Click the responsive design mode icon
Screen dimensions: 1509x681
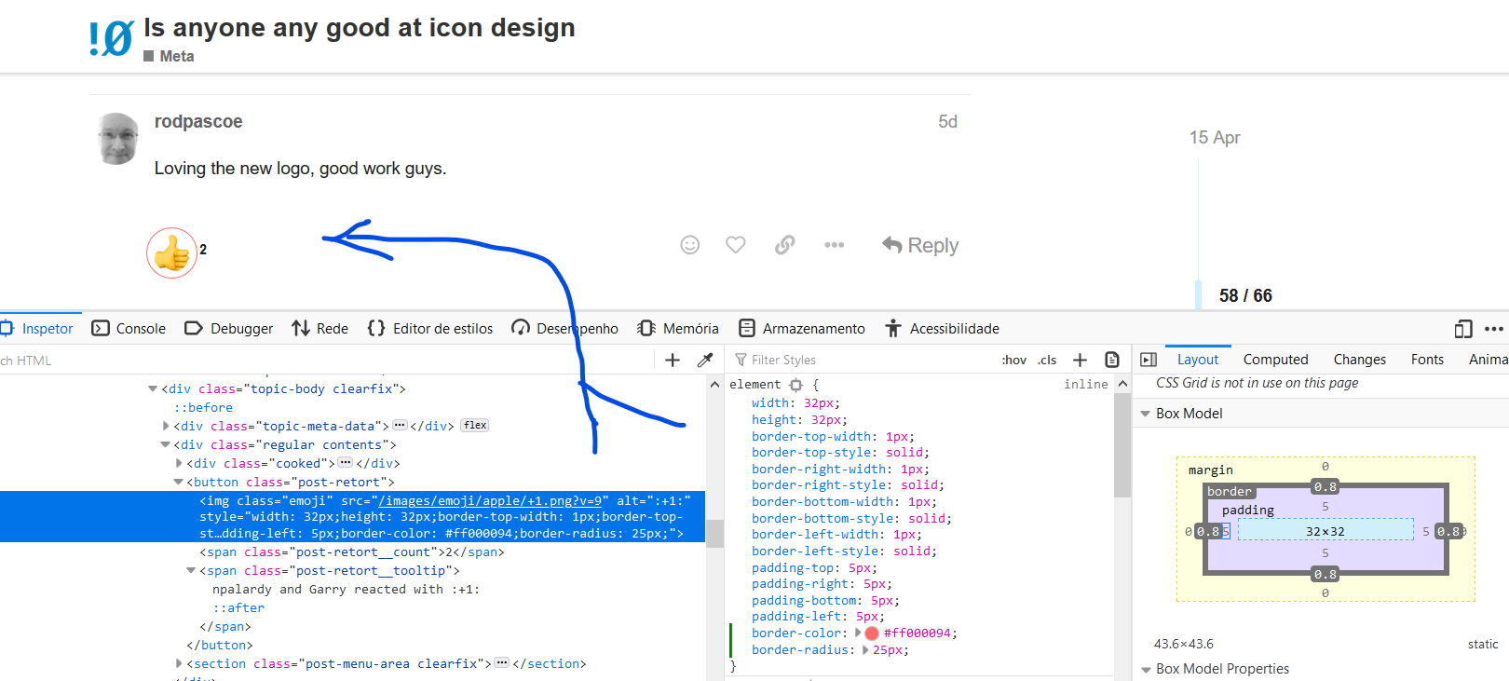click(1463, 329)
